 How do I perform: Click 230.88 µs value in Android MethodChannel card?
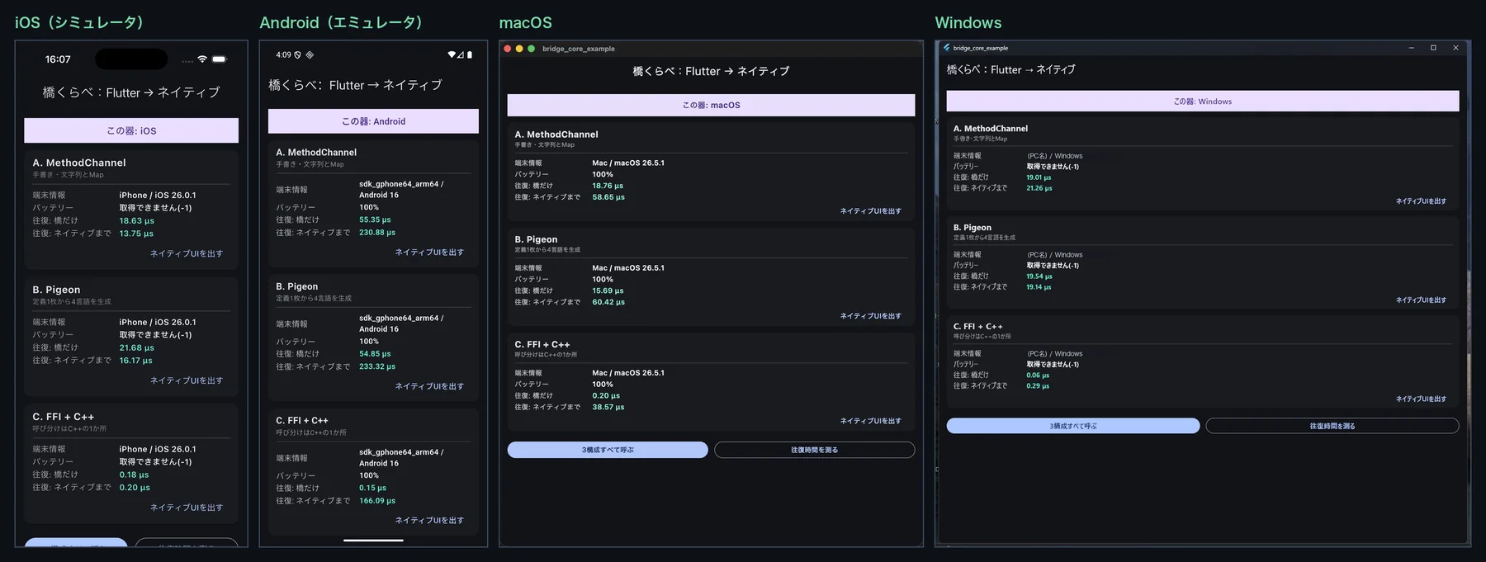[x=377, y=233]
